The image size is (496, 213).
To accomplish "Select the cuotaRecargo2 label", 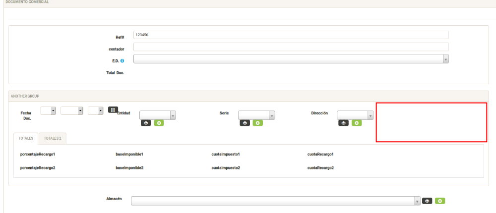I will point(320,168).
